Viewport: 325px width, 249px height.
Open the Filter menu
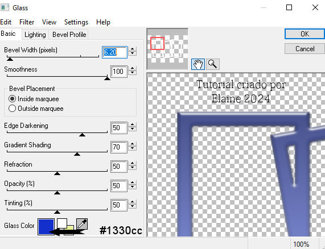click(27, 22)
